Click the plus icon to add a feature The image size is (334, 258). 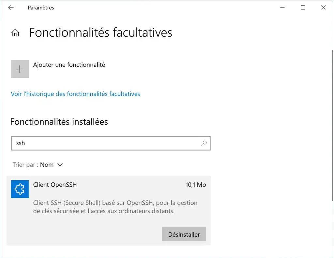[20, 69]
